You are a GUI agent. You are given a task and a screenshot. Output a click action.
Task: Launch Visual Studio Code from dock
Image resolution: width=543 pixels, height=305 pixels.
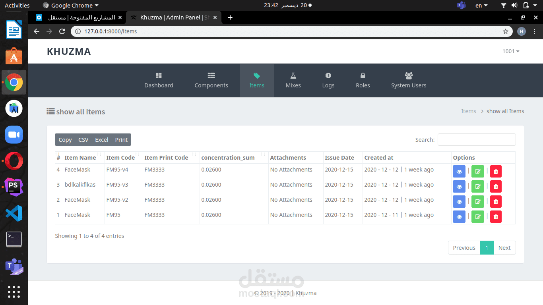click(x=14, y=213)
